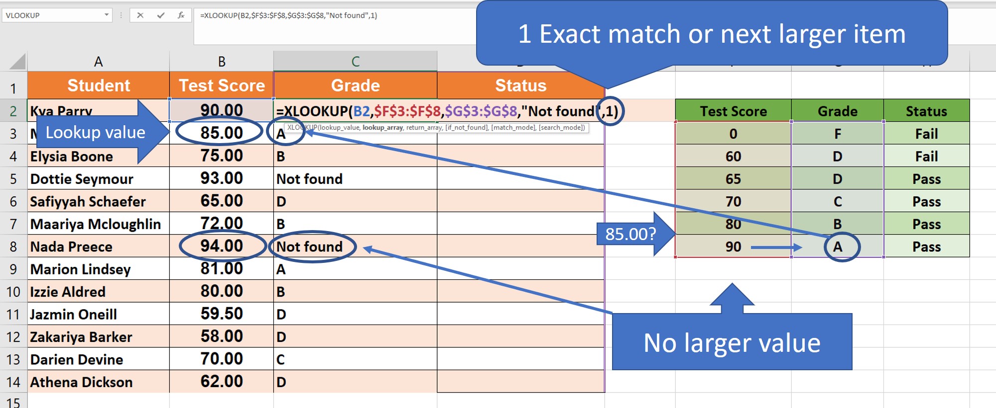Click the Safiyyah Schaefer cell
The width and height of the screenshot is (996, 408).
pos(99,201)
